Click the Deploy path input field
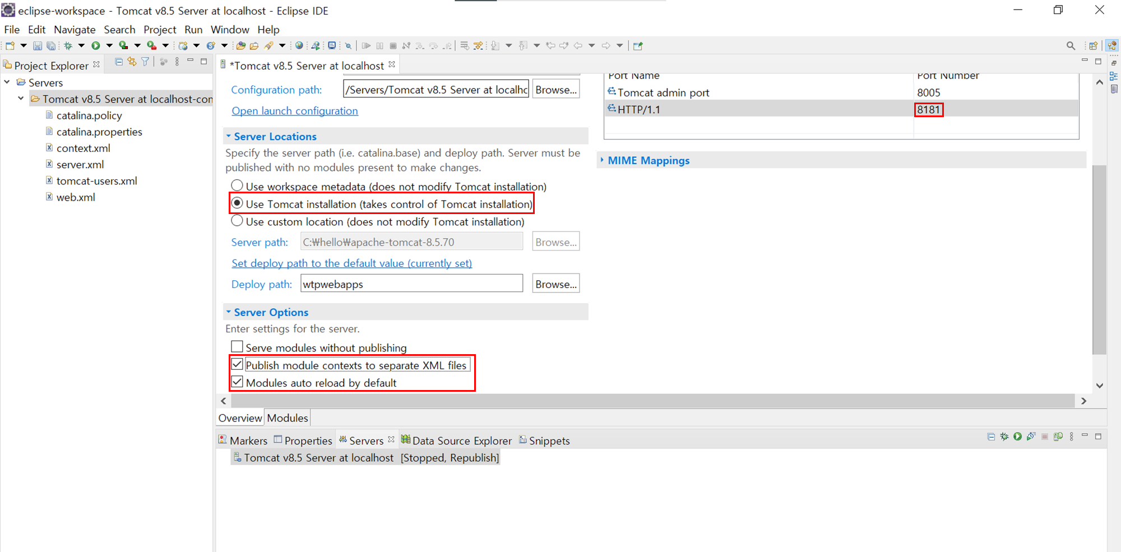 click(411, 284)
